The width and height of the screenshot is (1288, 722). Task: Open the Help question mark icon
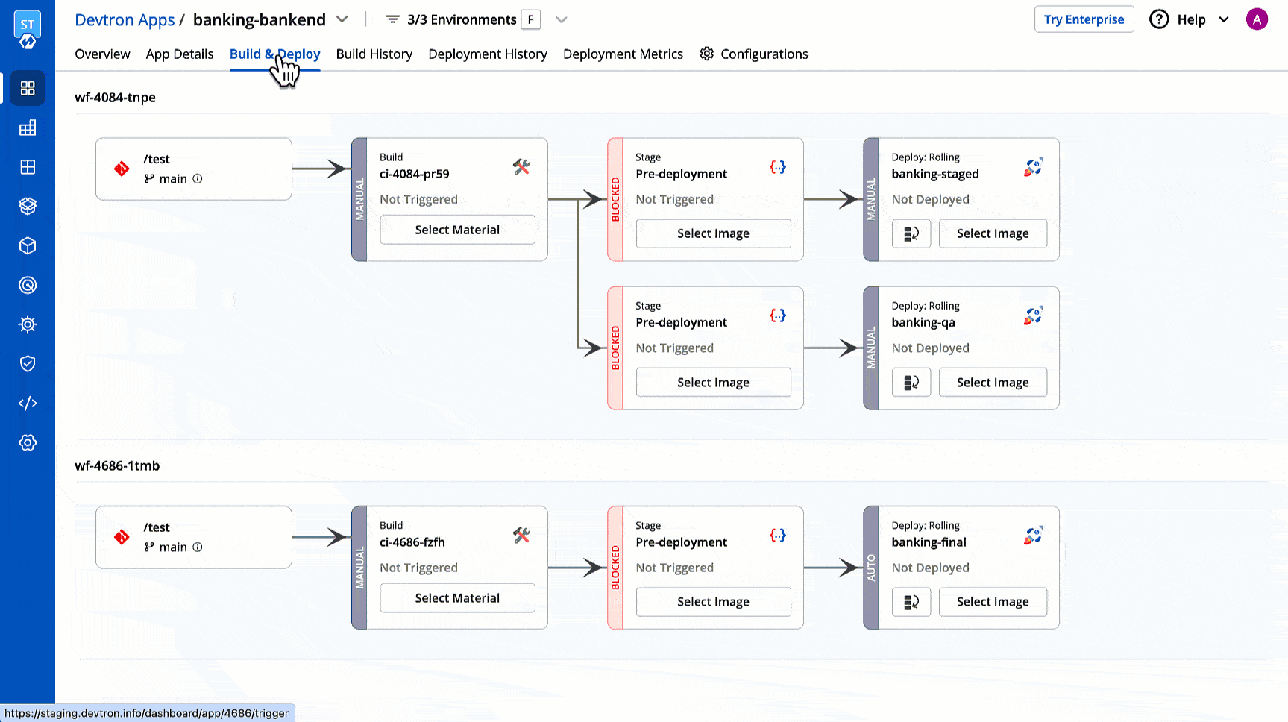(1159, 19)
